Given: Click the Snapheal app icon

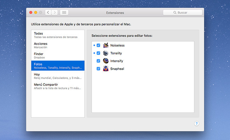Looking at the screenshot, I should point(105,68).
